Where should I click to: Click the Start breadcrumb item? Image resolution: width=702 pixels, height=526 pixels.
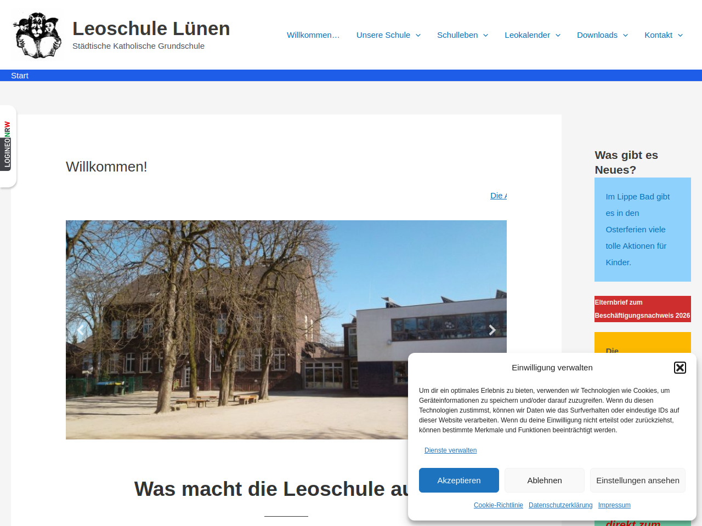point(20,76)
